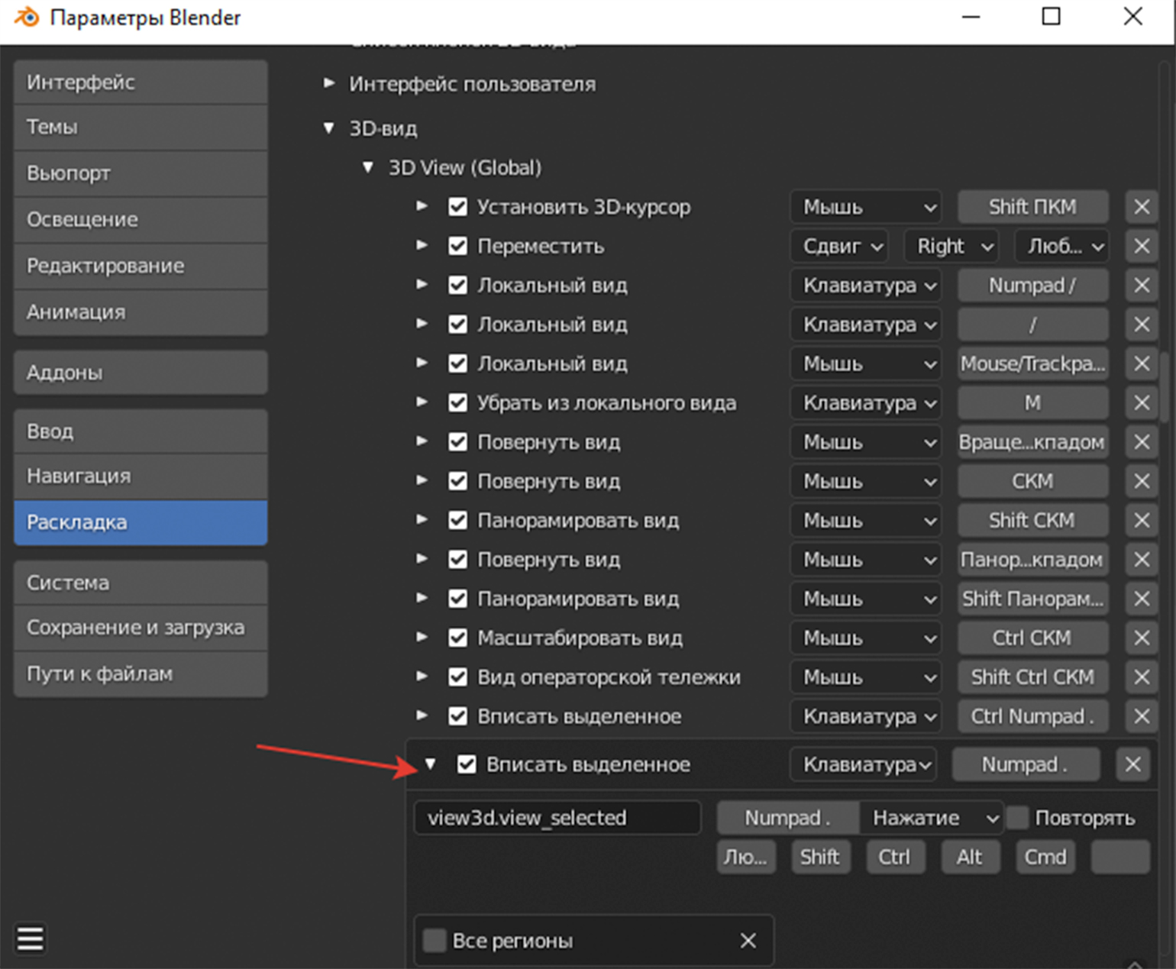This screenshot has height=969, width=1176.
Task: Open the hamburger menu at bottom left
Action: [x=31, y=938]
